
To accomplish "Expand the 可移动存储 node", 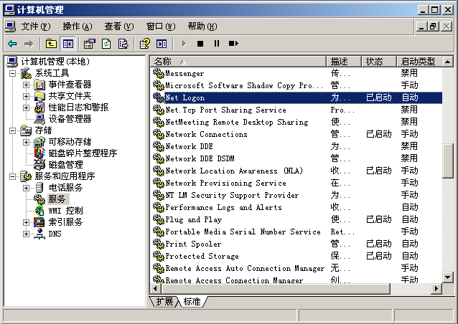I will [x=27, y=142].
